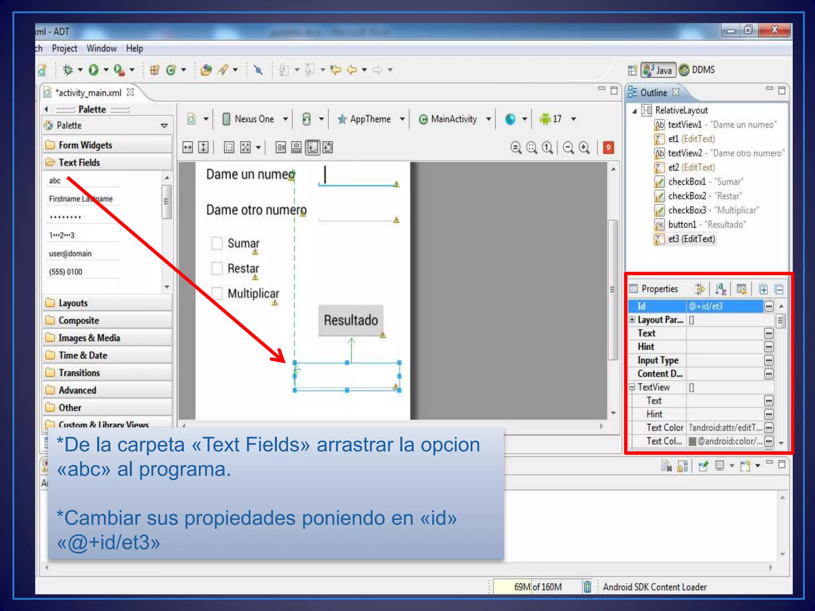The image size is (815, 611).
Task: Open the Time & Date palette folder
Action: (x=107, y=355)
